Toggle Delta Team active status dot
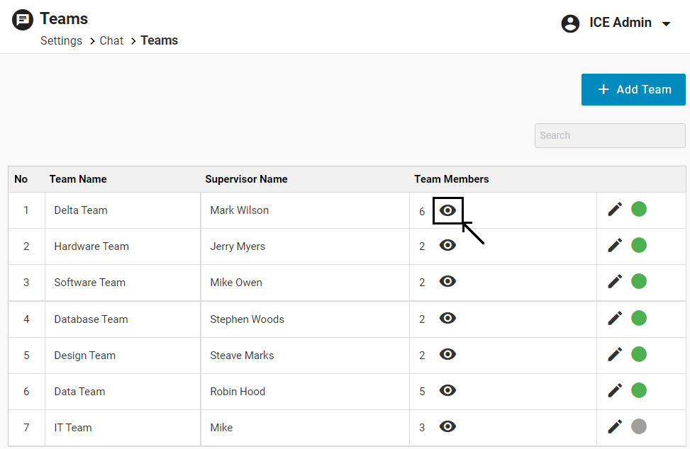The image size is (690, 449). point(639,209)
